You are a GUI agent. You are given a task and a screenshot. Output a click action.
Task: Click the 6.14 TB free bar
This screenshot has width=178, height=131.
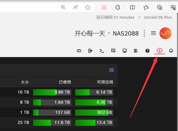point(94,92)
